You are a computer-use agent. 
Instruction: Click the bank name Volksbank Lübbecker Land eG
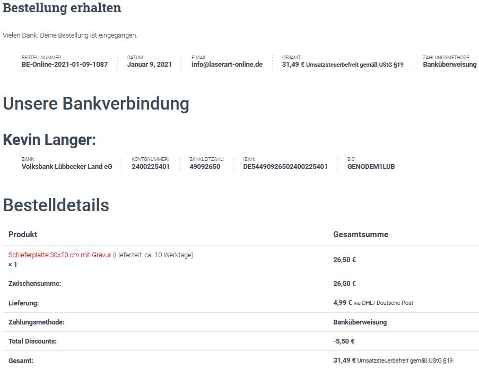coord(67,167)
